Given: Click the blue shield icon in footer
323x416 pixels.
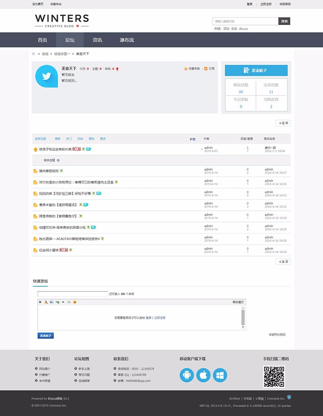Looking at the screenshot, I should coord(289,397).
